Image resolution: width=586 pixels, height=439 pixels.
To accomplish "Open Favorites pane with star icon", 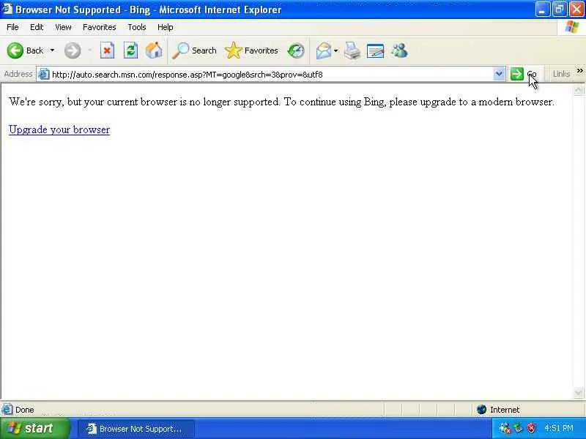I will 251,50.
